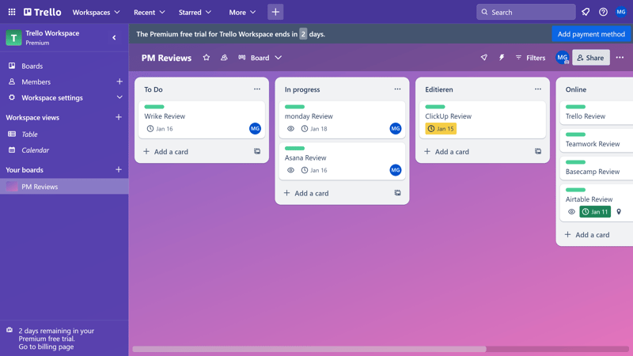Select PM Reviews board in sidebar
The height and width of the screenshot is (356, 633).
64,187
